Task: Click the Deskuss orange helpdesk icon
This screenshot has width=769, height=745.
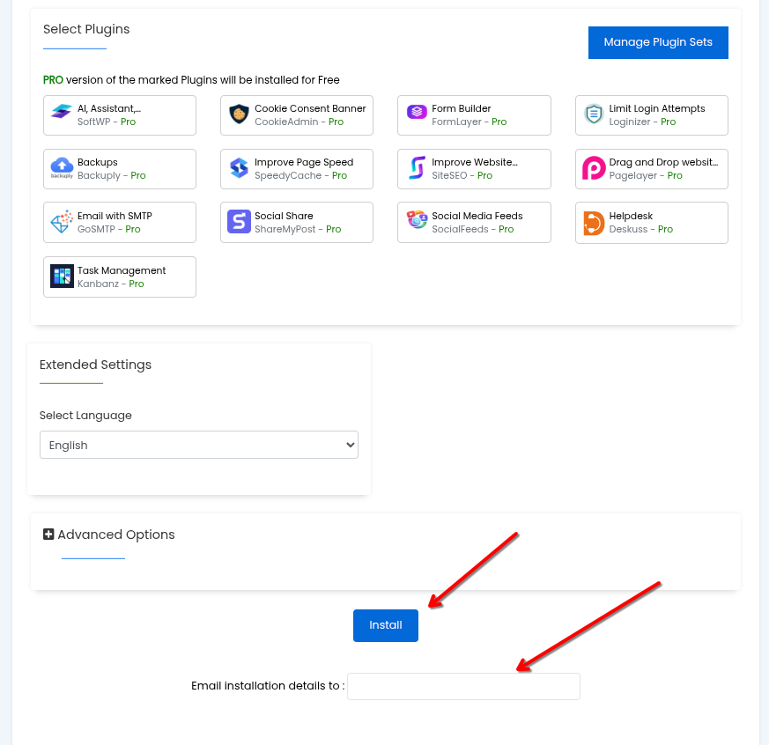Action: click(x=594, y=223)
